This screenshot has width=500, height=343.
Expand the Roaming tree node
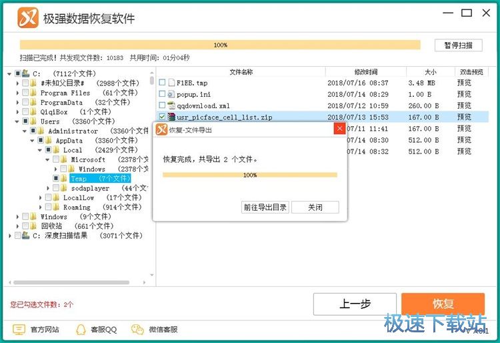click(41, 208)
